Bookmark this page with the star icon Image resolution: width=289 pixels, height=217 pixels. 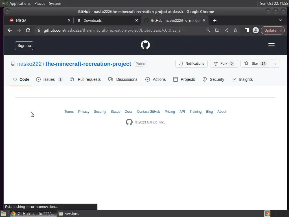[235, 30]
